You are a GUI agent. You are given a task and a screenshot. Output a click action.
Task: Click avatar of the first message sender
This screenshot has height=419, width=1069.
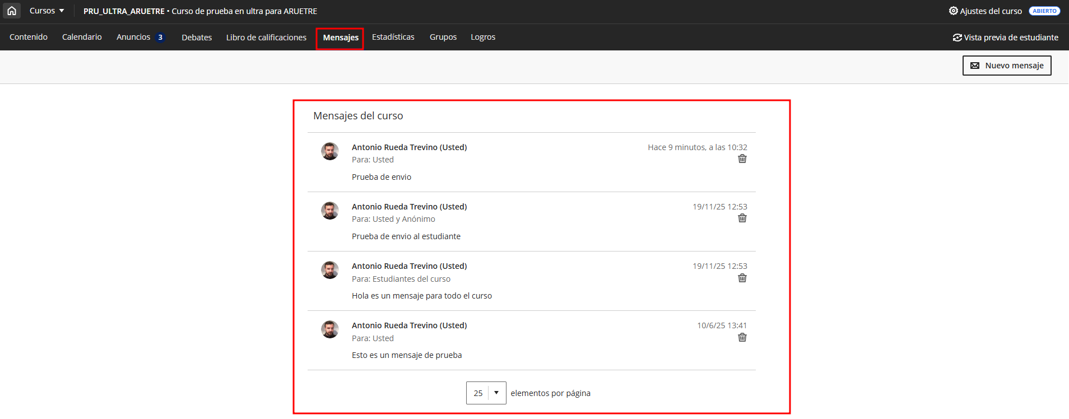(329, 151)
